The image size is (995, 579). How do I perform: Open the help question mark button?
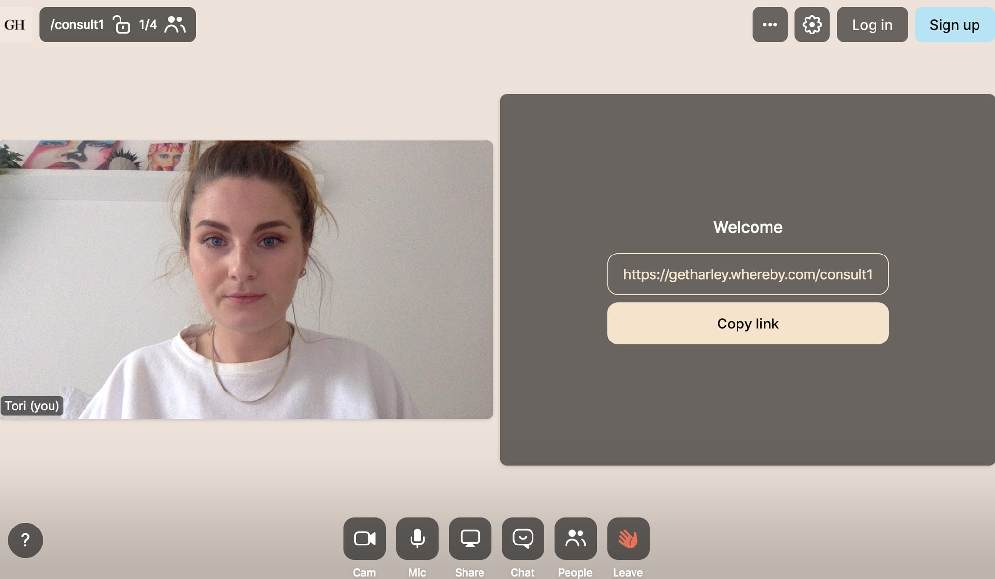coord(25,540)
